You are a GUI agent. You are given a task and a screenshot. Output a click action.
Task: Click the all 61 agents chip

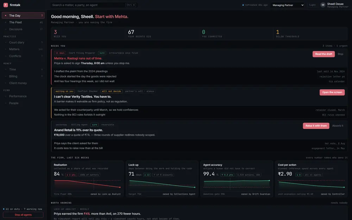[x=313, y=175]
